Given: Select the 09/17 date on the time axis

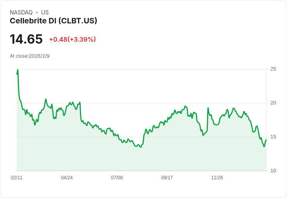Looking at the screenshot, I should [167, 178].
